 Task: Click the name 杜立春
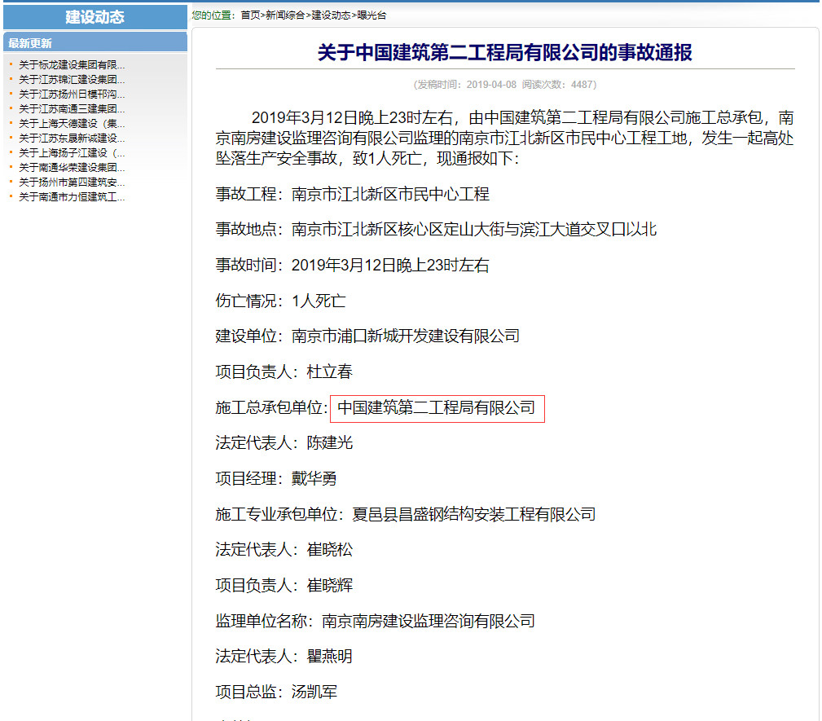330,371
